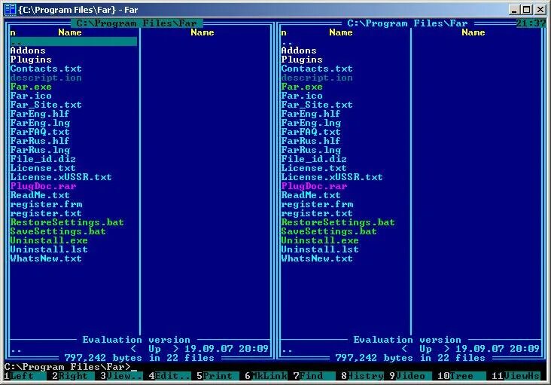Select Far_Site.txt in left panel
The width and height of the screenshot is (551, 385).
tap(46, 105)
